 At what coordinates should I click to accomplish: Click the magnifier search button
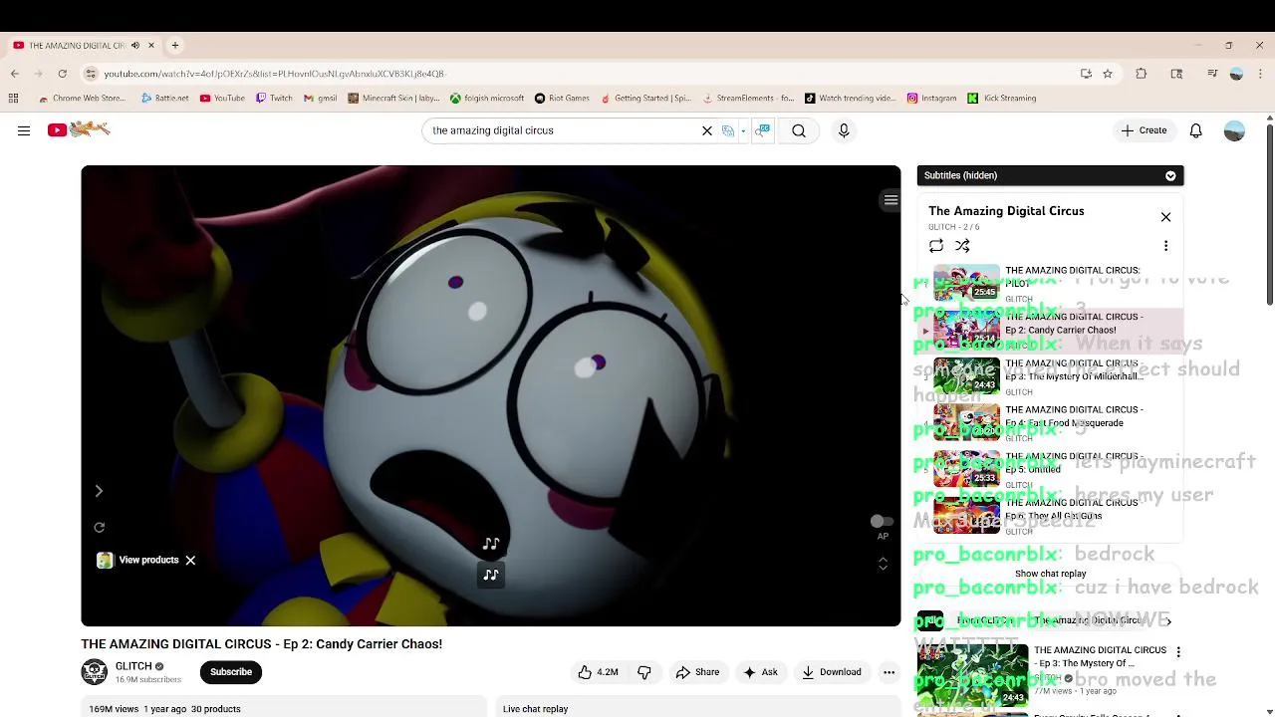[799, 130]
